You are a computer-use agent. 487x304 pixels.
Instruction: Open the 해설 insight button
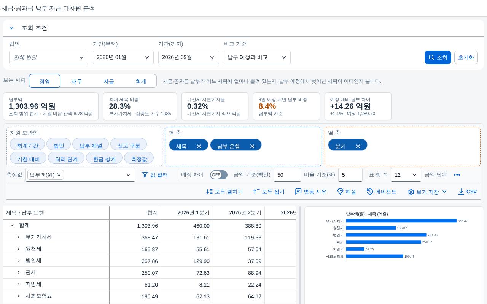347,192
